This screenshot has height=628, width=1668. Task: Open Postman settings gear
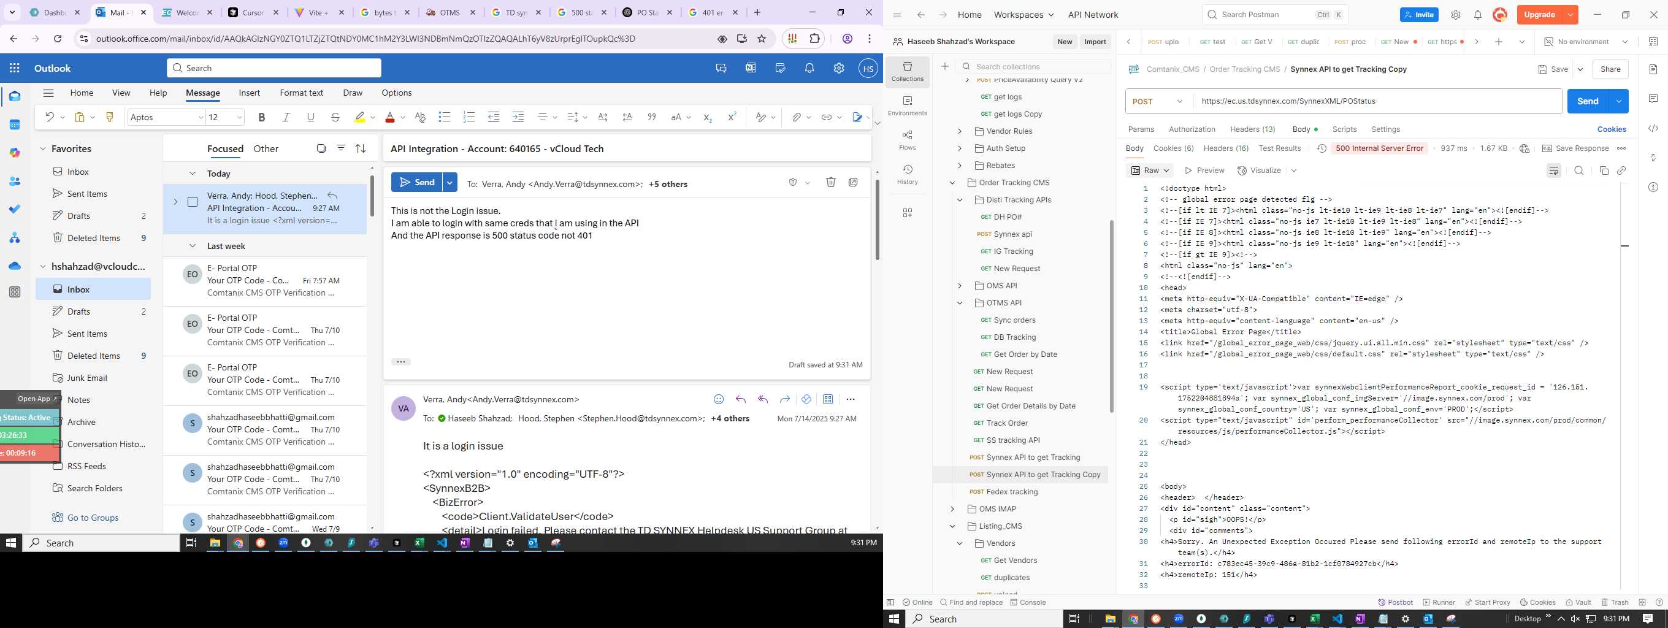(1456, 15)
